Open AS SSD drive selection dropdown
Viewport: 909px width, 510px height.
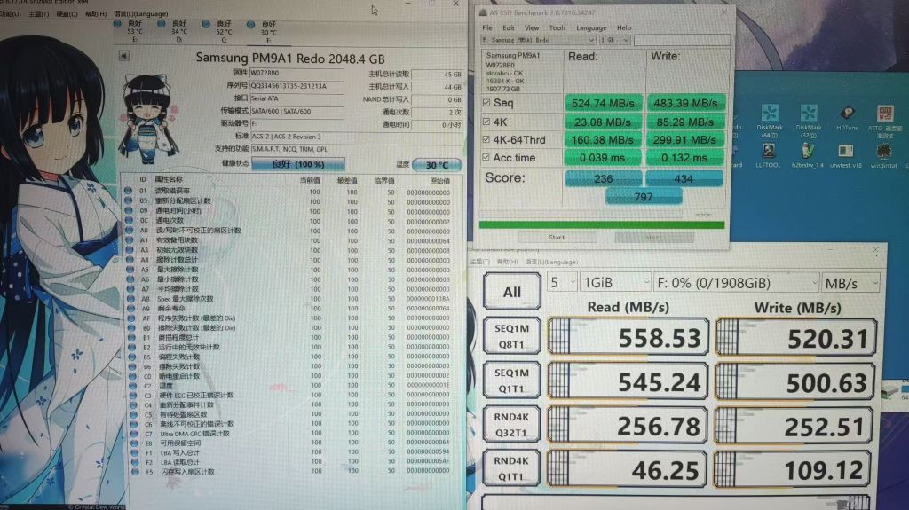(x=539, y=40)
